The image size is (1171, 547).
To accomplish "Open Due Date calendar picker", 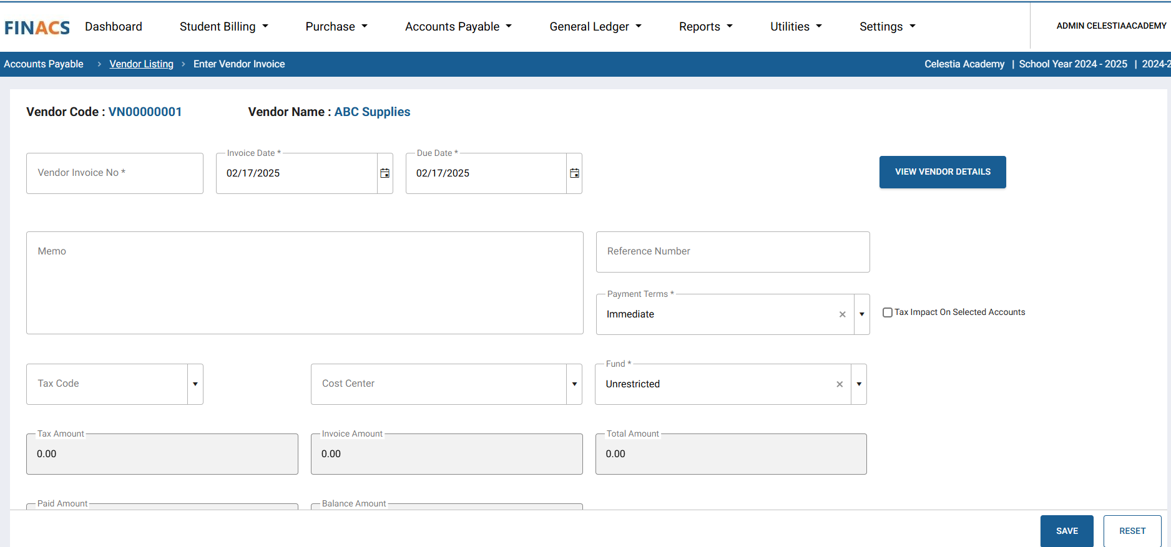I will coord(574,173).
